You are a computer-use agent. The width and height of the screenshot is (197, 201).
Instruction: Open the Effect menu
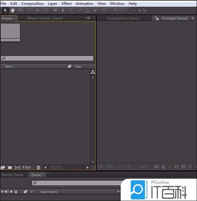tap(67, 3)
